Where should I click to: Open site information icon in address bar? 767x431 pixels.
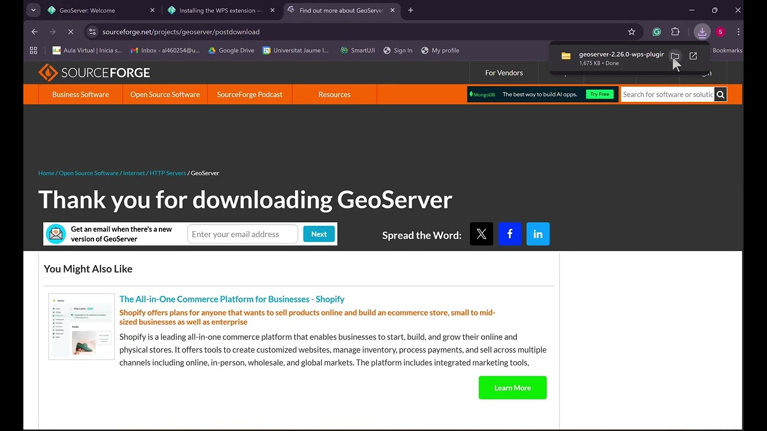(92, 32)
